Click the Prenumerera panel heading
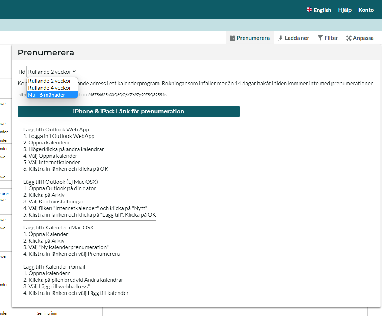 (46, 53)
